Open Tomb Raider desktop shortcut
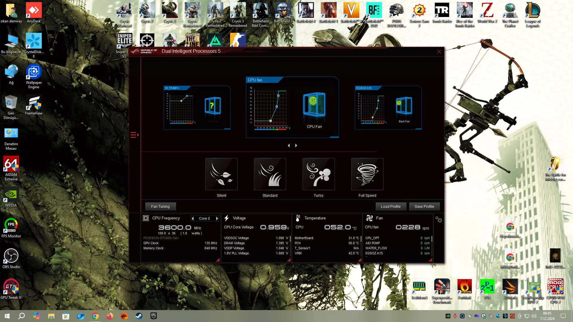The width and height of the screenshot is (573, 322). click(442, 13)
